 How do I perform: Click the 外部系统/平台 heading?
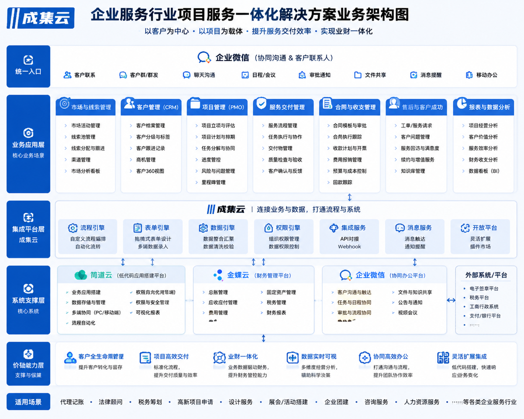tap(486, 275)
